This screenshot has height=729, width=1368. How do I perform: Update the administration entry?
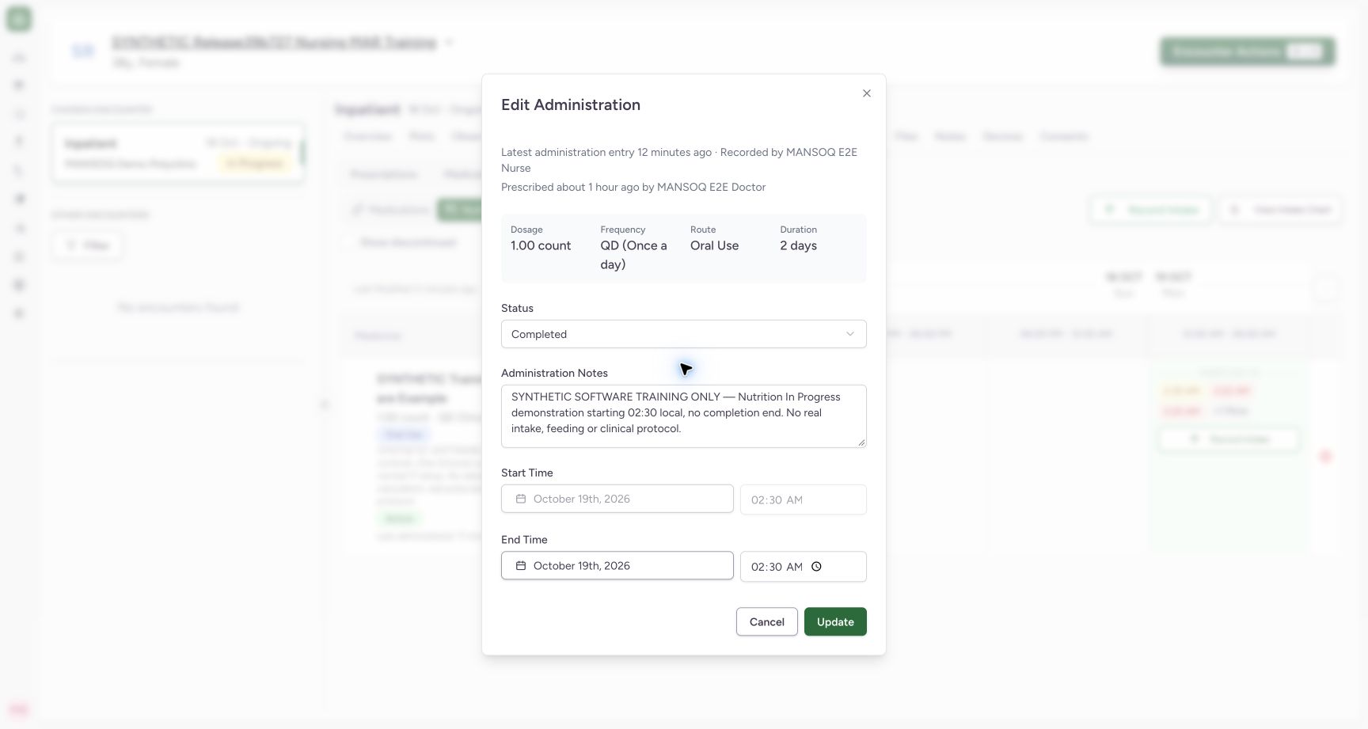point(835,621)
